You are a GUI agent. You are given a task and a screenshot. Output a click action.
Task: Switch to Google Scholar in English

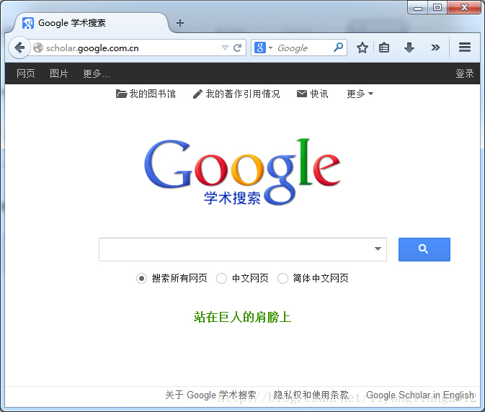(x=420, y=395)
